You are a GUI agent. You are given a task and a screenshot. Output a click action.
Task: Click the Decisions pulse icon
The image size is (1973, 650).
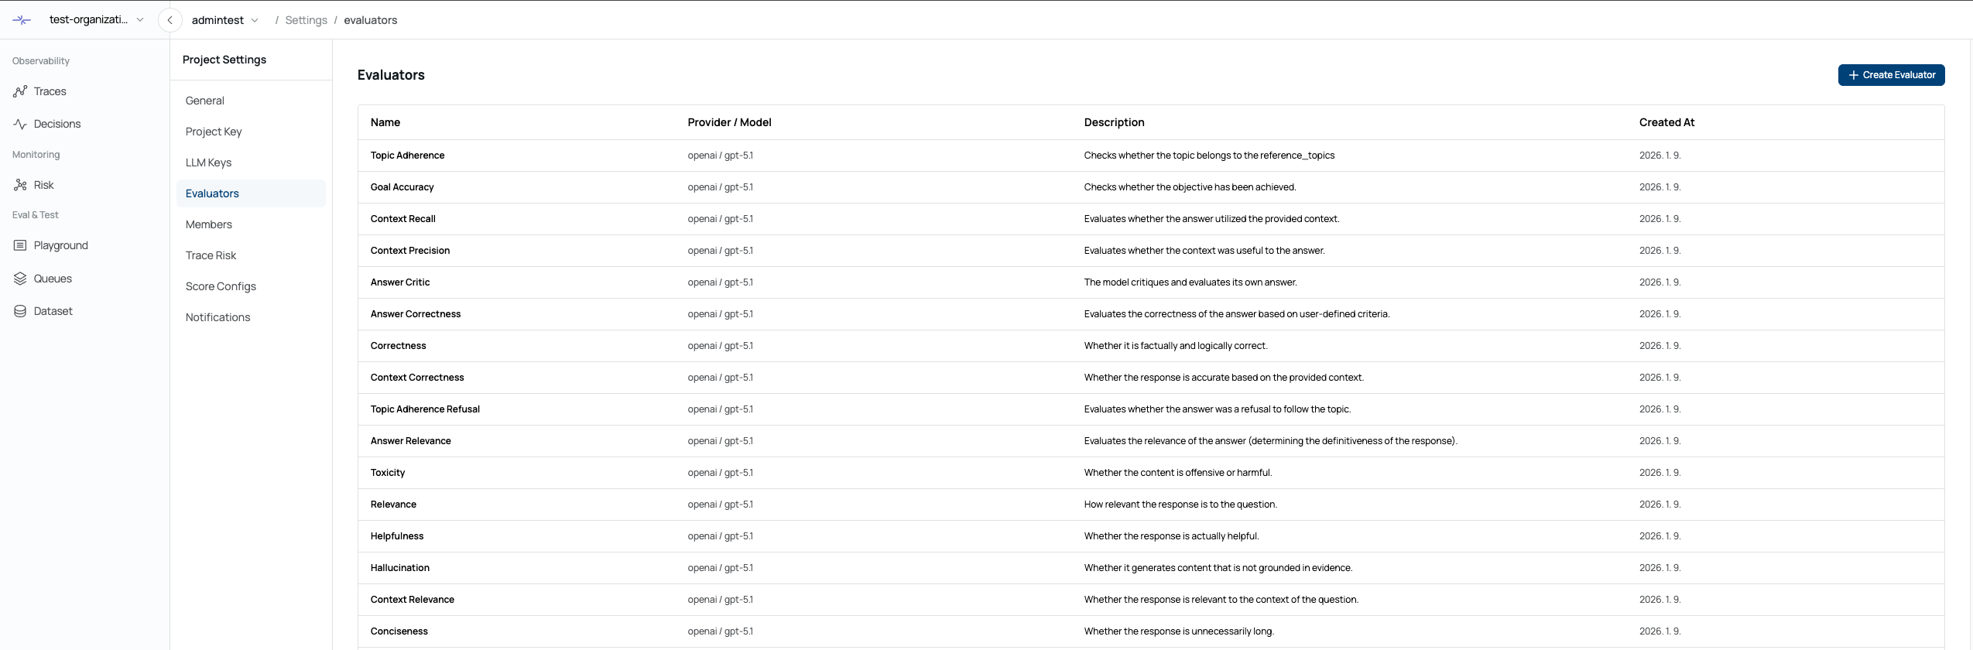(x=20, y=124)
